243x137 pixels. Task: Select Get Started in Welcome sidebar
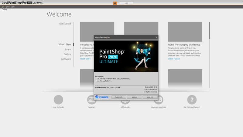(x=65, y=24)
